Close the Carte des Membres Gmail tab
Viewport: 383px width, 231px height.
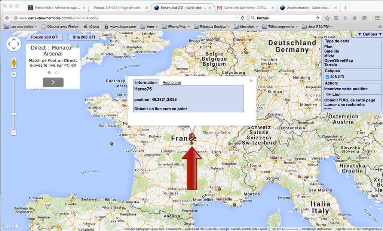pos(273,8)
